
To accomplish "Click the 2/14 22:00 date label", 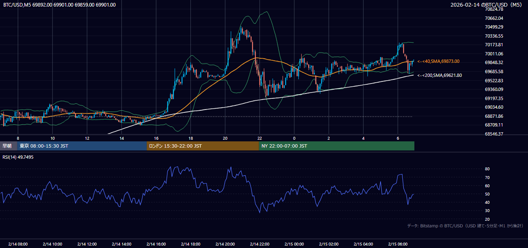I will 260,244.
